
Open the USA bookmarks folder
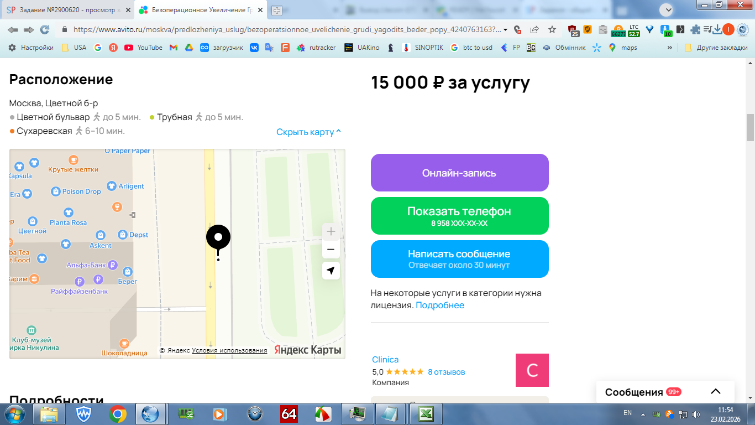(74, 48)
